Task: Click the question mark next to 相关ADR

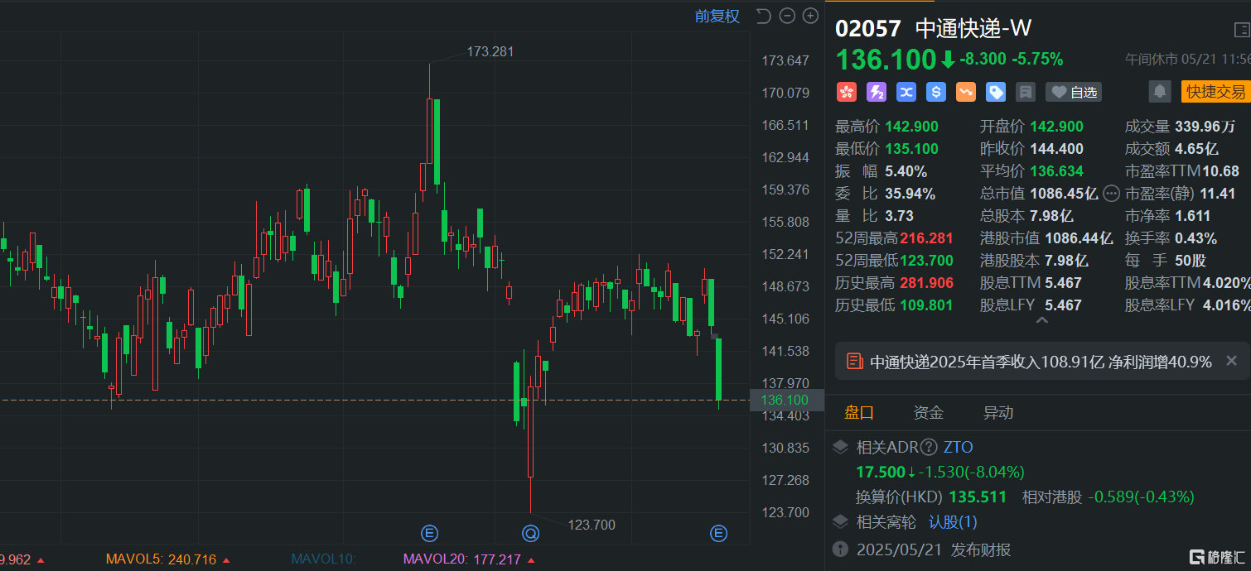Action: point(929,448)
